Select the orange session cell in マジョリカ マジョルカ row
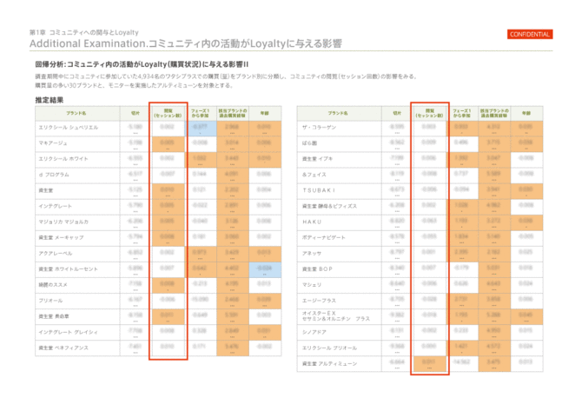This screenshot has width=582, height=411. coord(168,222)
